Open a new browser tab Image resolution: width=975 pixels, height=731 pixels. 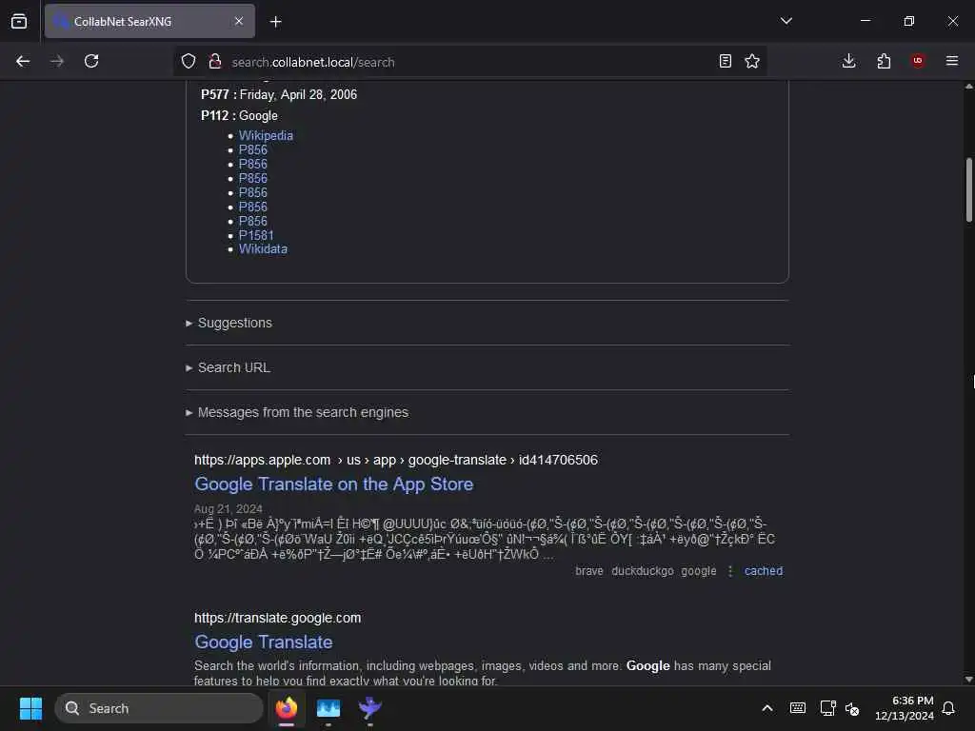tap(275, 22)
